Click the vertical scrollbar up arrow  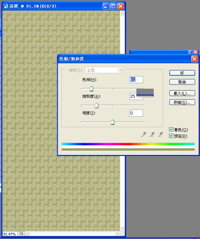pyautogui.click(x=122, y=14)
